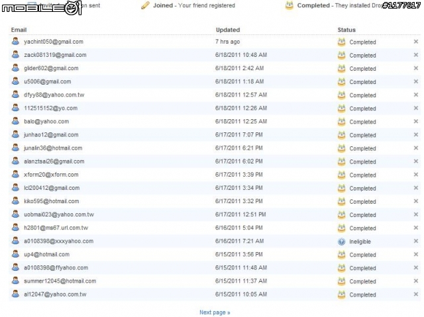Click Completed status text for u5006@gmail.com

point(362,82)
